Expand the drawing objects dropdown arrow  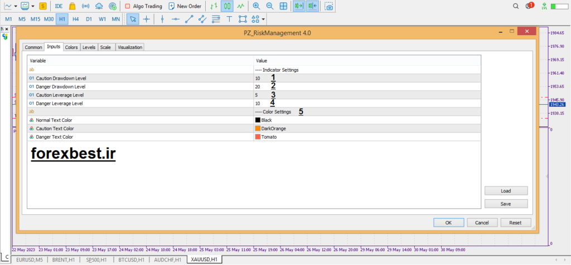coord(264,19)
